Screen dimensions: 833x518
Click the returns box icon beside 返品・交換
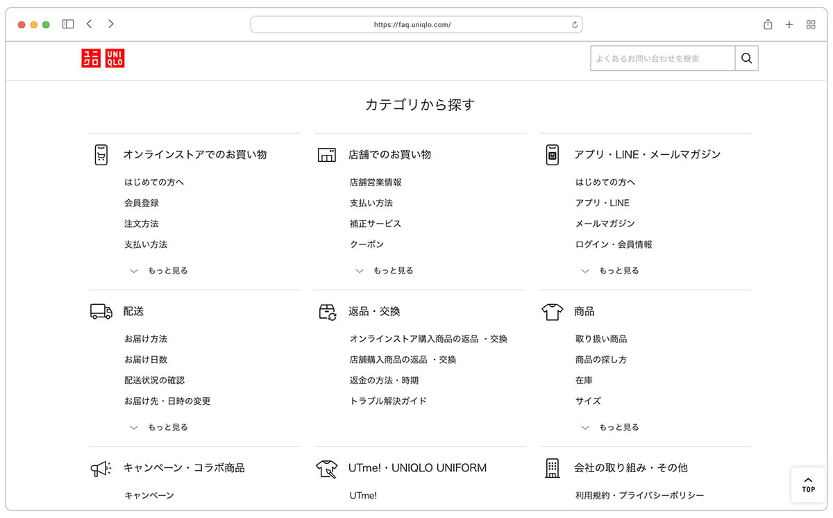[x=326, y=312]
